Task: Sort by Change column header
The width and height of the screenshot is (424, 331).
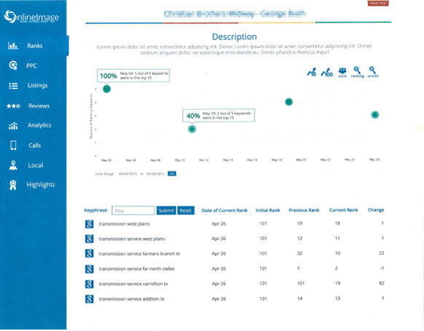Action: (x=376, y=210)
